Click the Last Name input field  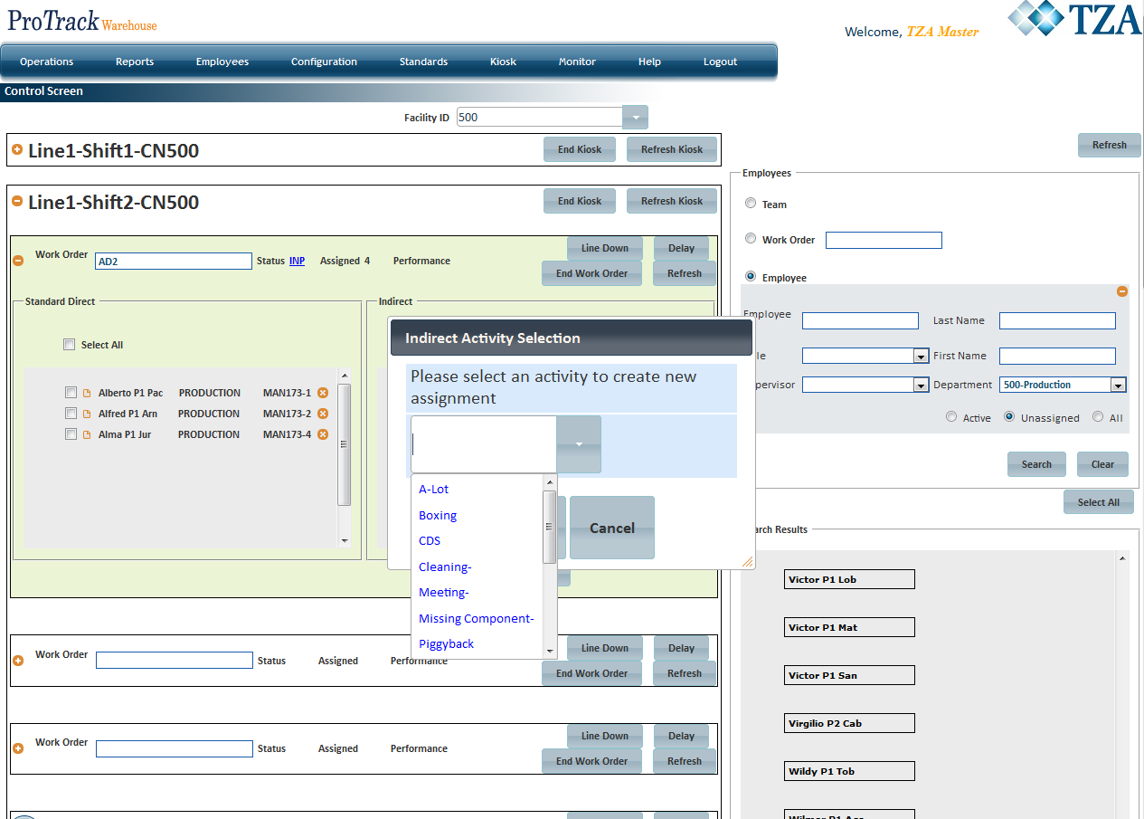coord(1057,320)
